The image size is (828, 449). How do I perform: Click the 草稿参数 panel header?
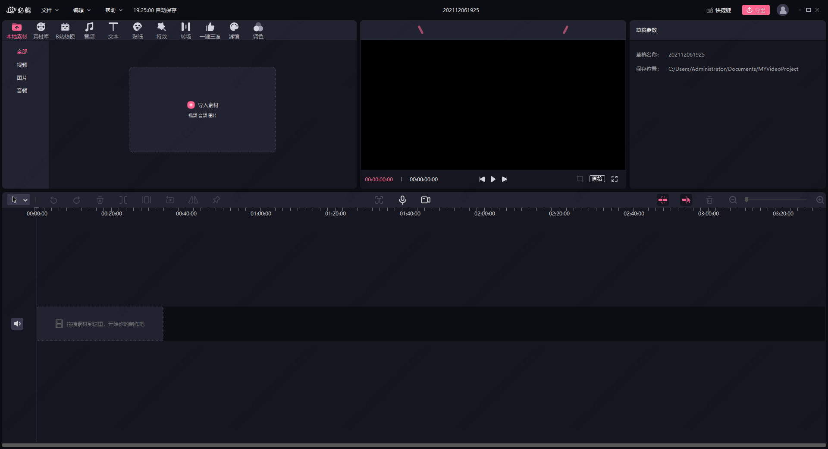click(x=646, y=30)
